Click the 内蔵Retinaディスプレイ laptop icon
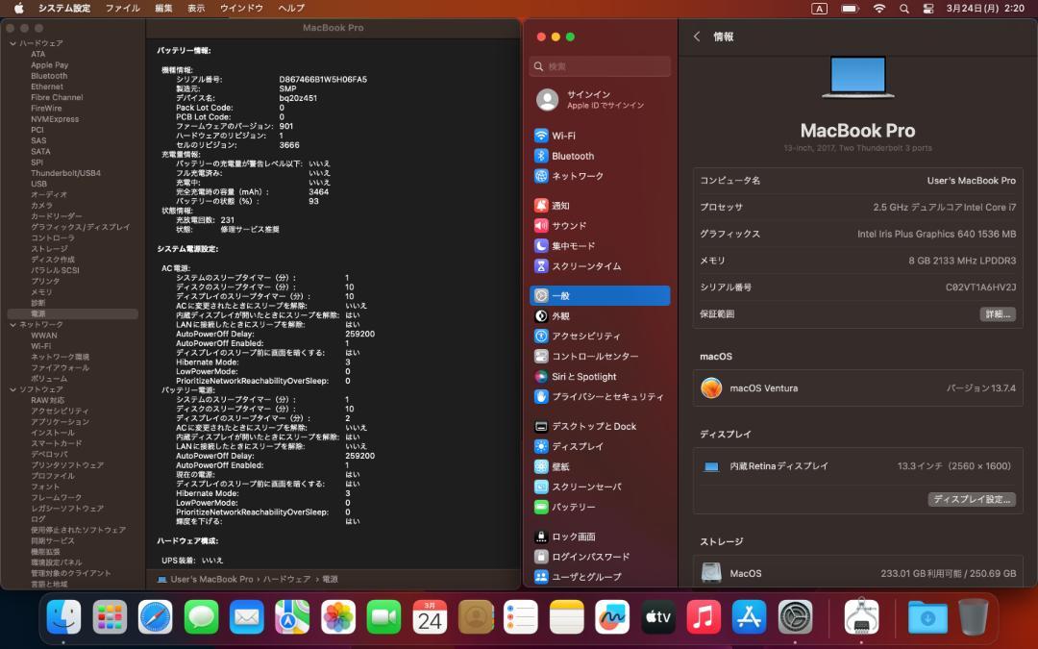The image size is (1038, 649). 711,466
